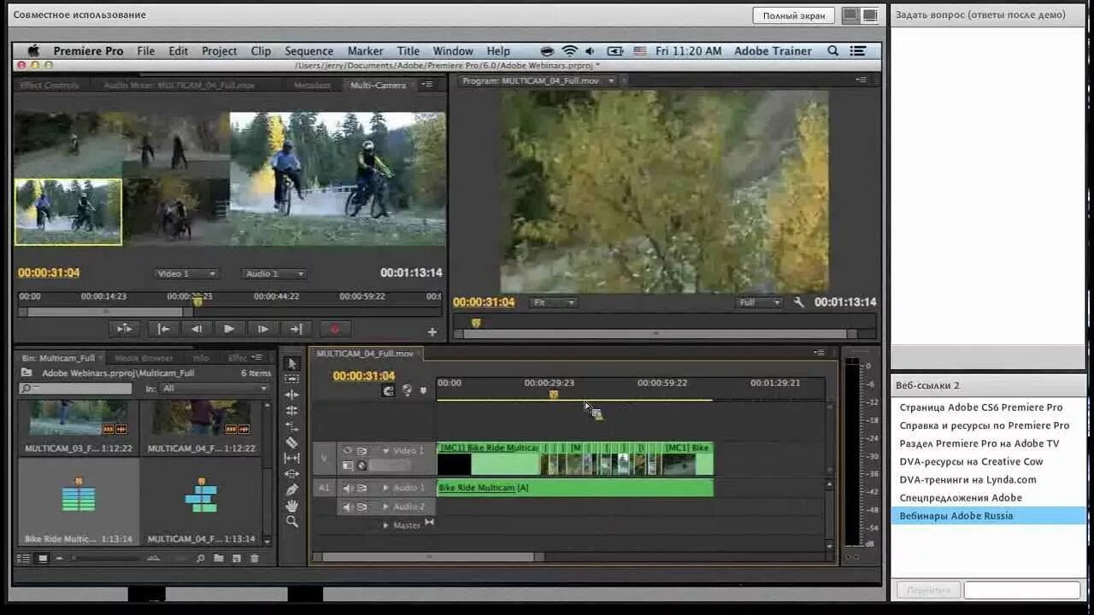Mute Audio 2 track speaker toggle

click(x=348, y=507)
